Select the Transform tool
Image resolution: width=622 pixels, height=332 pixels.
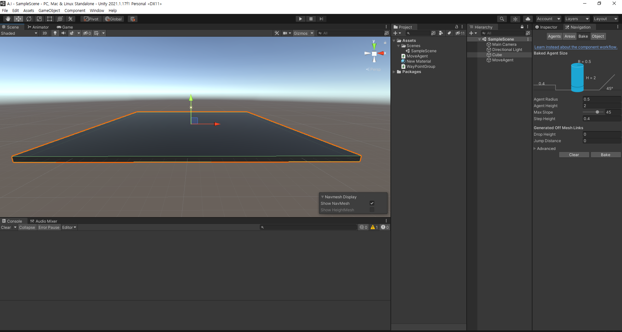tap(60, 19)
